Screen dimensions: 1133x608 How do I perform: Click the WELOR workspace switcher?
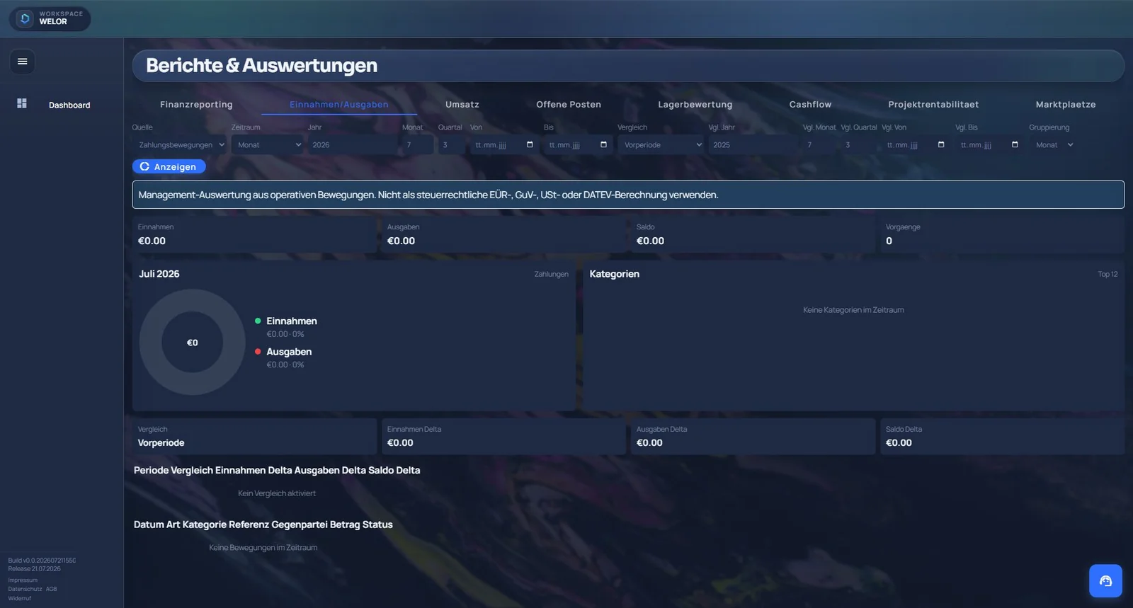[50, 18]
